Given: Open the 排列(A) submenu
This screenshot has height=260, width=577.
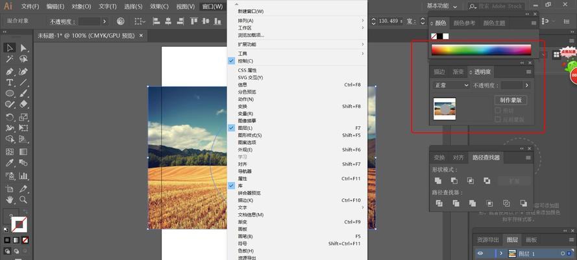Looking at the screenshot, I should click(x=297, y=21).
